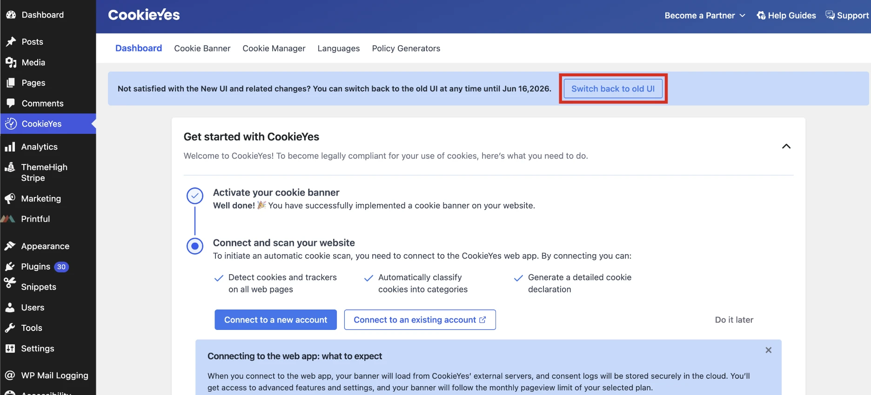Screen dimensions: 871x395
Task: Dismiss the Connecting to the web app notice
Action: point(769,350)
